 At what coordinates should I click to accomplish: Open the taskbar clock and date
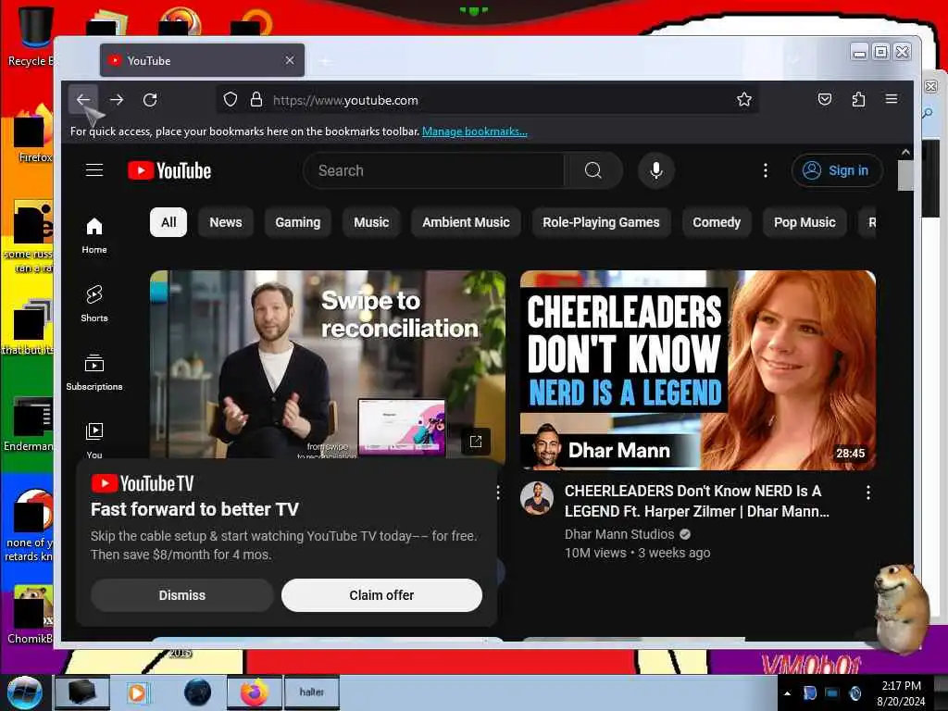pyautogui.click(x=901, y=693)
